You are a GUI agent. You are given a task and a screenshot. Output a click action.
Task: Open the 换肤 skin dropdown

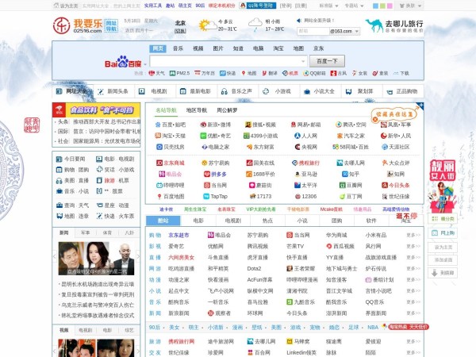[410, 6]
